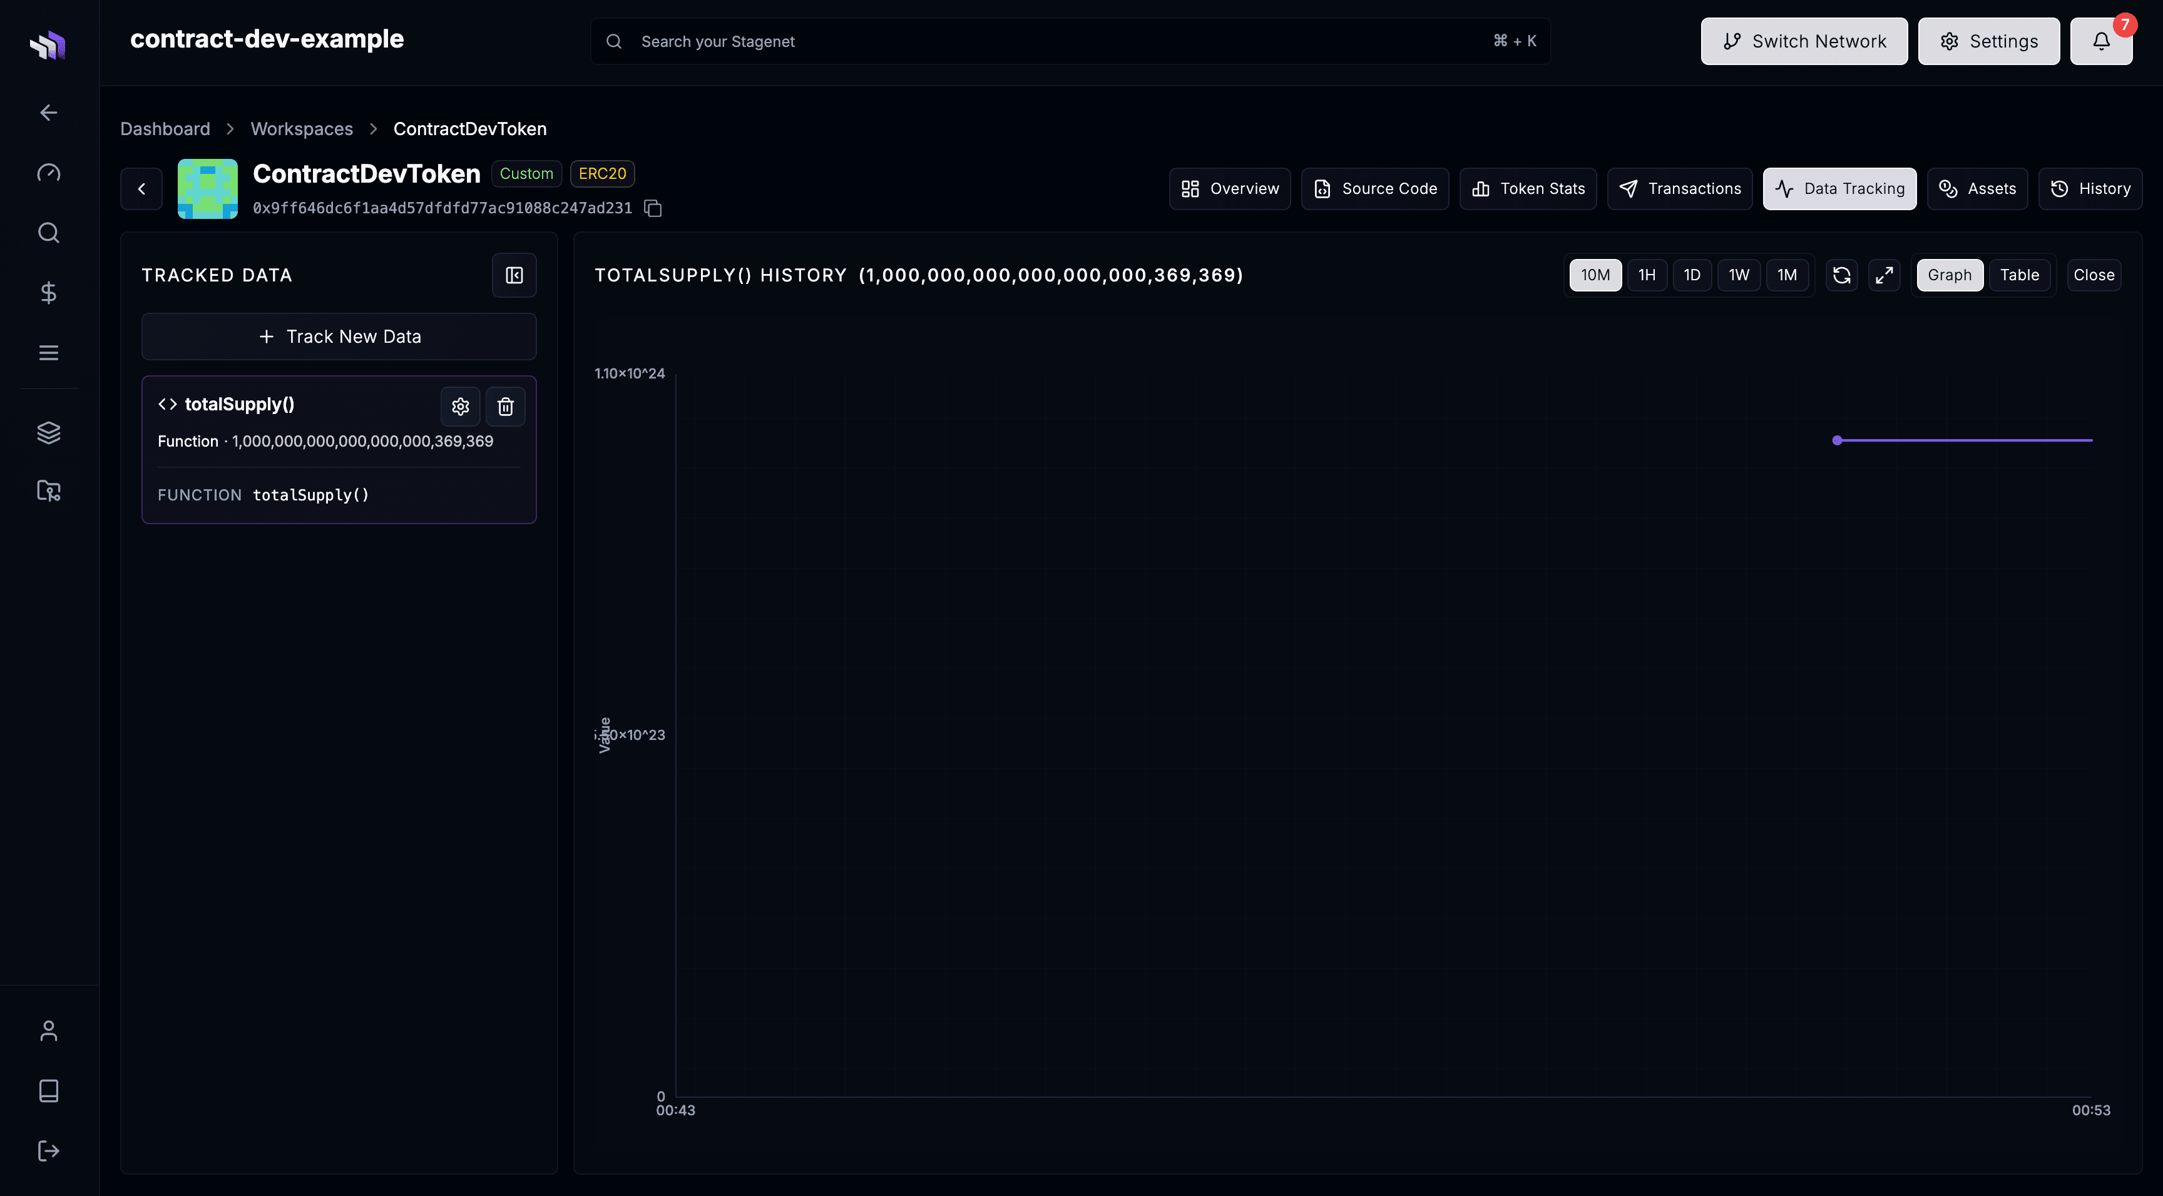The image size is (2163, 1196).
Task: Collapse the Tracked Data panel
Action: 514,275
